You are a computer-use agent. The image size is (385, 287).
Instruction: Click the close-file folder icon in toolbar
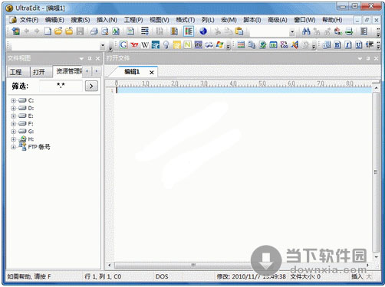[x=69, y=31]
